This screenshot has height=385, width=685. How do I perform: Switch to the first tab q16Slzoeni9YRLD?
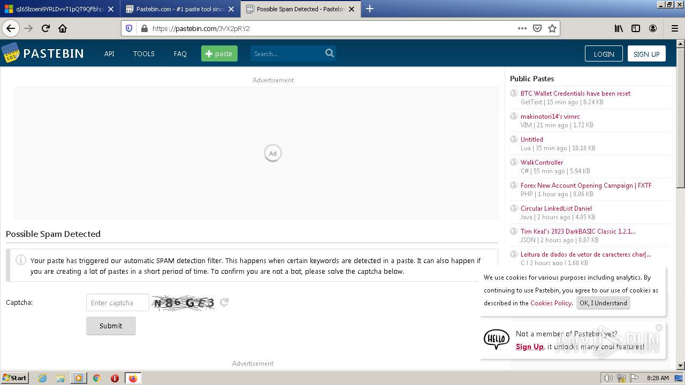point(59,9)
